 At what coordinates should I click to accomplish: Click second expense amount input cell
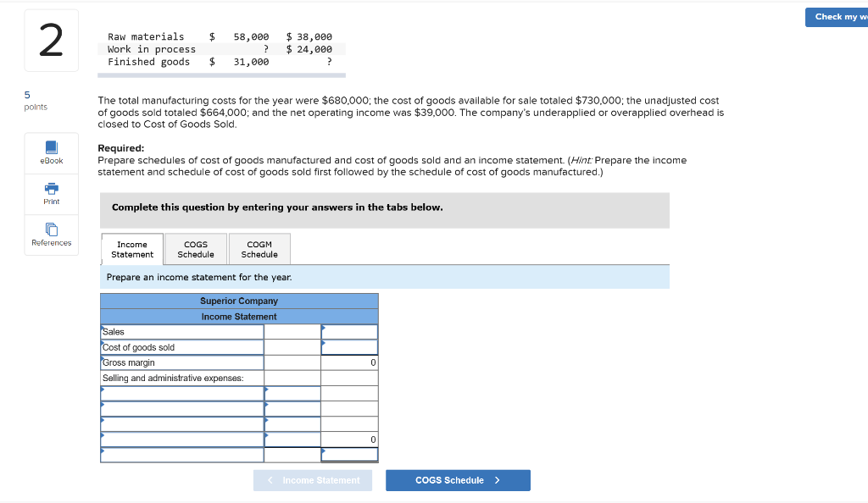click(292, 409)
